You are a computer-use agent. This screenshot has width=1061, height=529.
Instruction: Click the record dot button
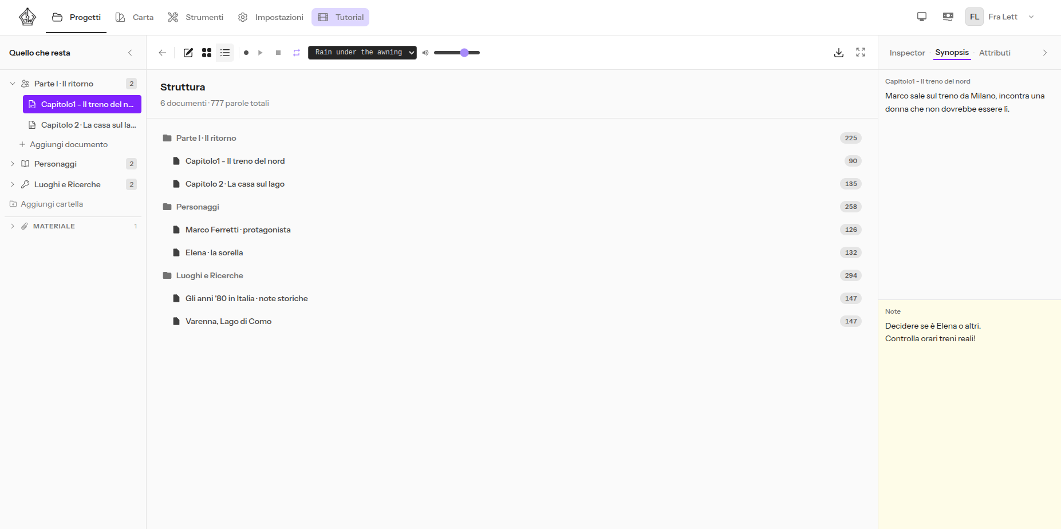[x=246, y=53]
